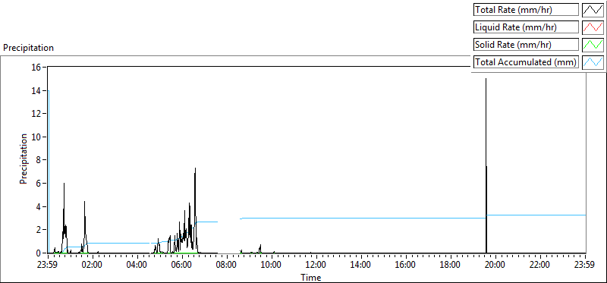Click the 04:00 time axis label
Image resolution: width=607 pixels, height=283 pixels.
[137, 266]
